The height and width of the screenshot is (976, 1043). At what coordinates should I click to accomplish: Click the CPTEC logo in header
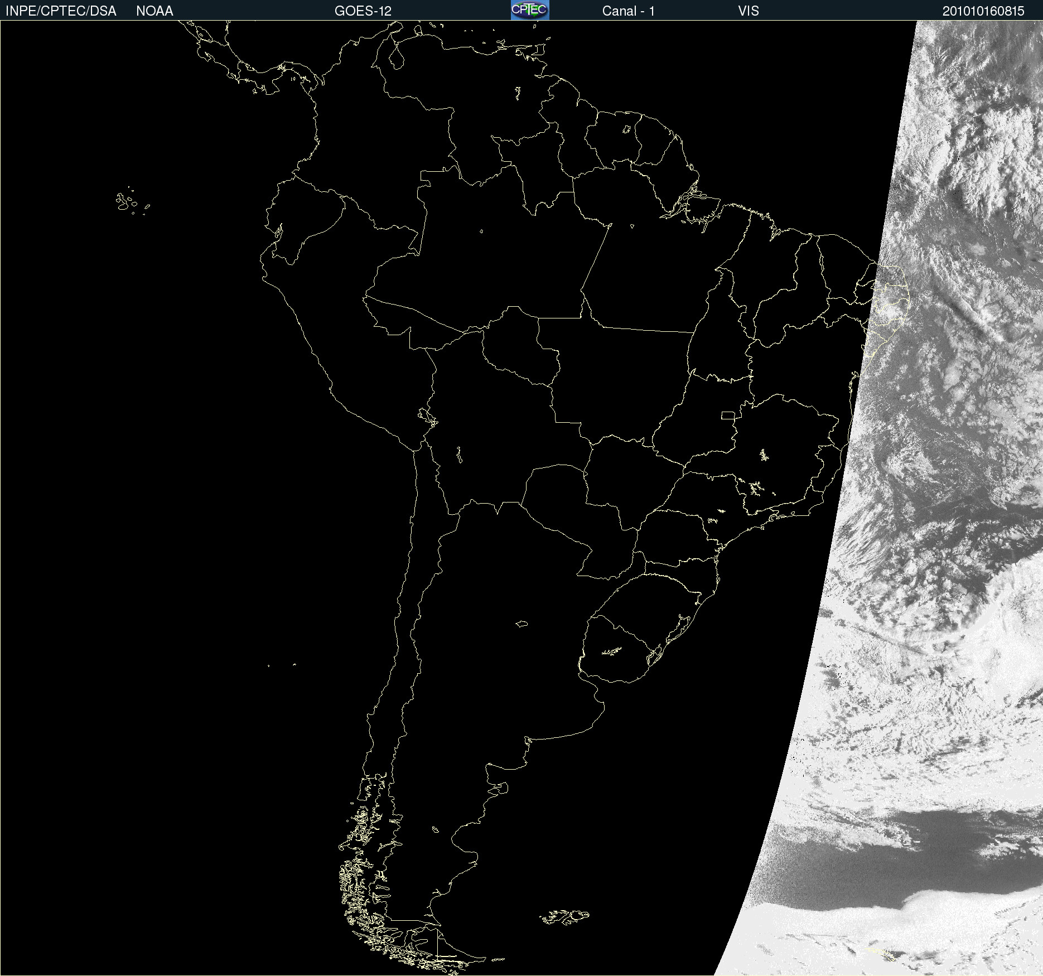click(x=530, y=10)
